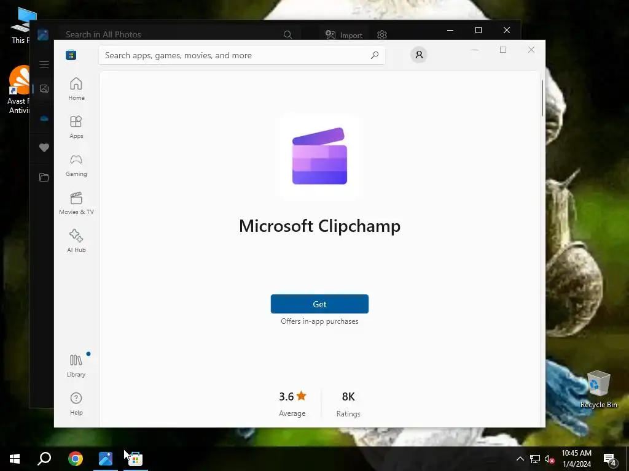Open the notification center icon
This screenshot has height=471, width=629.
pos(610,459)
